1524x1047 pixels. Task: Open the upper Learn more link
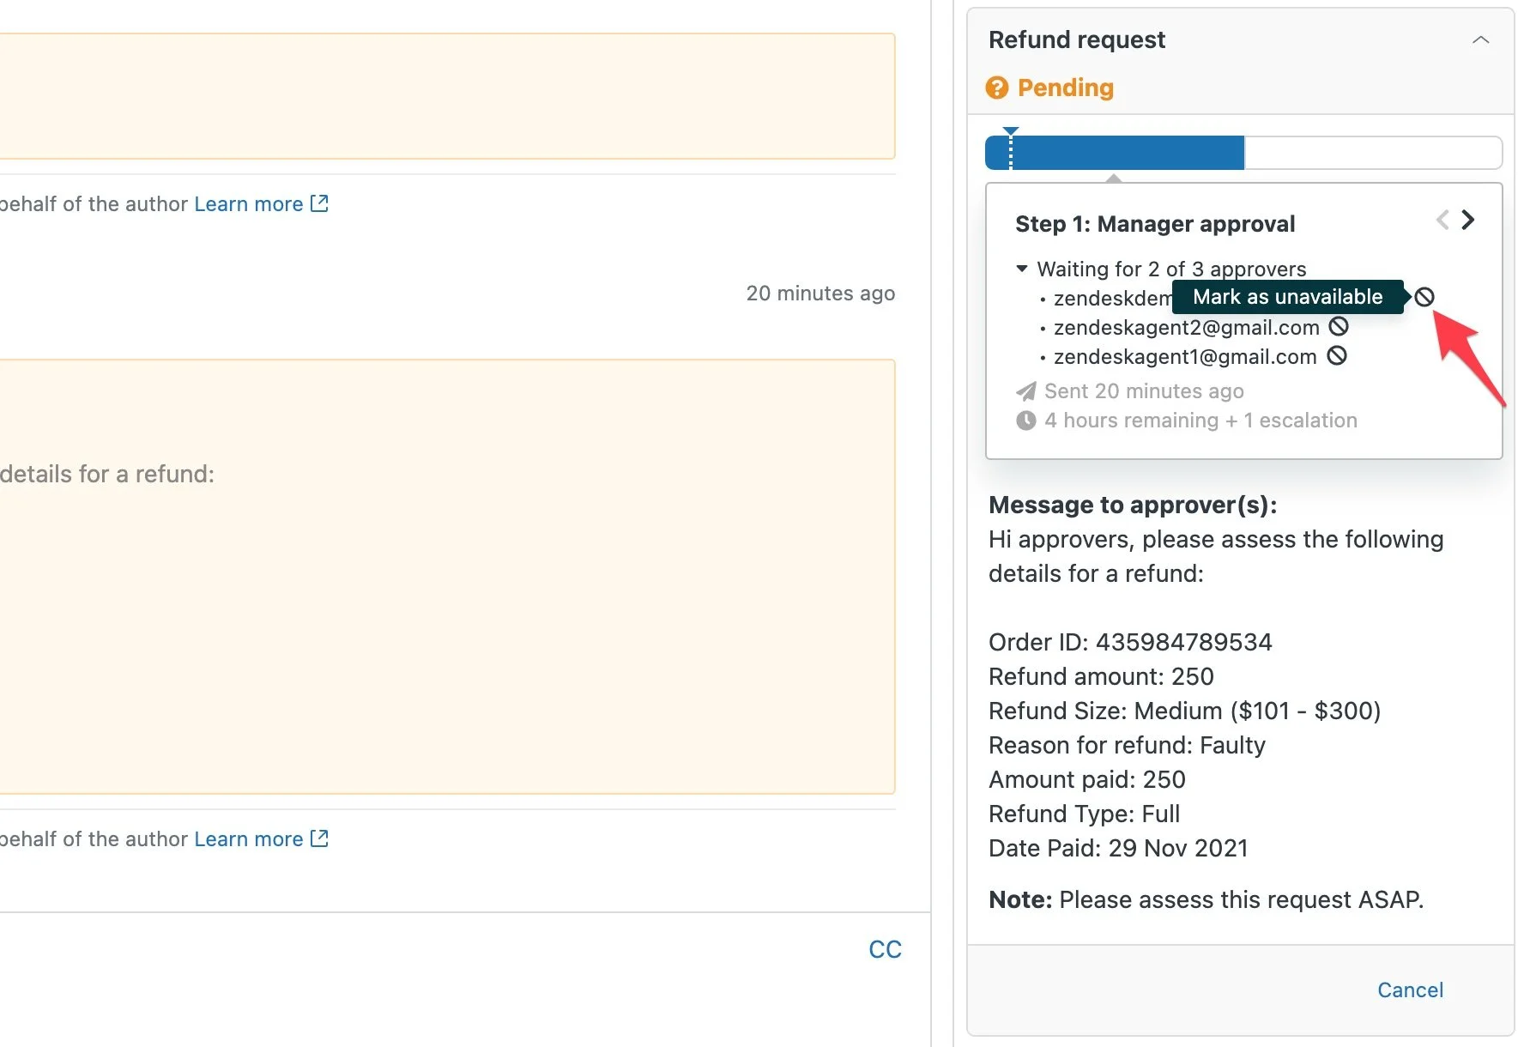(249, 203)
